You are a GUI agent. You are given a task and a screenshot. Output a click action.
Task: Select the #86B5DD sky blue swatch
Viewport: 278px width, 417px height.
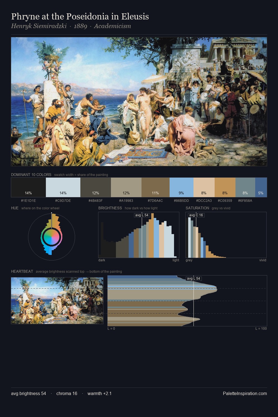pos(181,187)
